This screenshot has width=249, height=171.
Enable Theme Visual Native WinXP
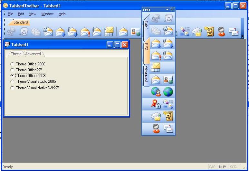pyautogui.click(x=12, y=88)
